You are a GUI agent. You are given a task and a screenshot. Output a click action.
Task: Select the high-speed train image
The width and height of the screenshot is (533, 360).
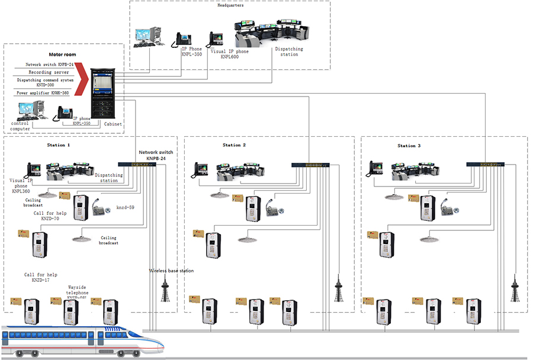[83, 342]
